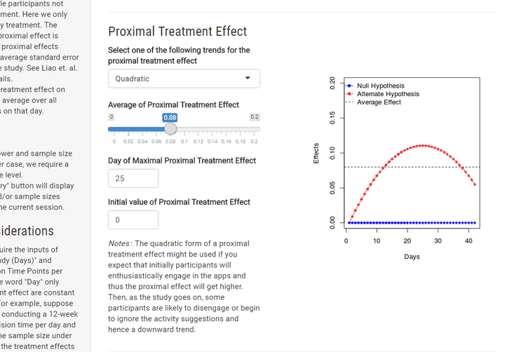505x352 pixels.
Task: Click the slider handle at 0.08
Action: pyautogui.click(x=170, y=129)
